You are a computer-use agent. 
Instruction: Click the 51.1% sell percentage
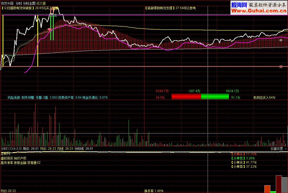pos(236,98)
